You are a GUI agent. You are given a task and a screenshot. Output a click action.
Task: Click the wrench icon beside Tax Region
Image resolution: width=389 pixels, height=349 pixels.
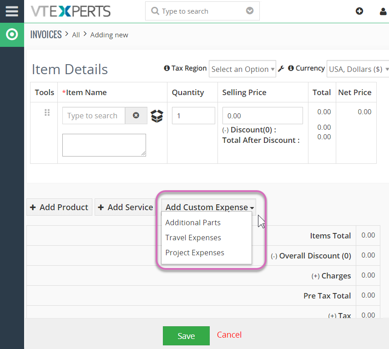click(x=281, y=69)
